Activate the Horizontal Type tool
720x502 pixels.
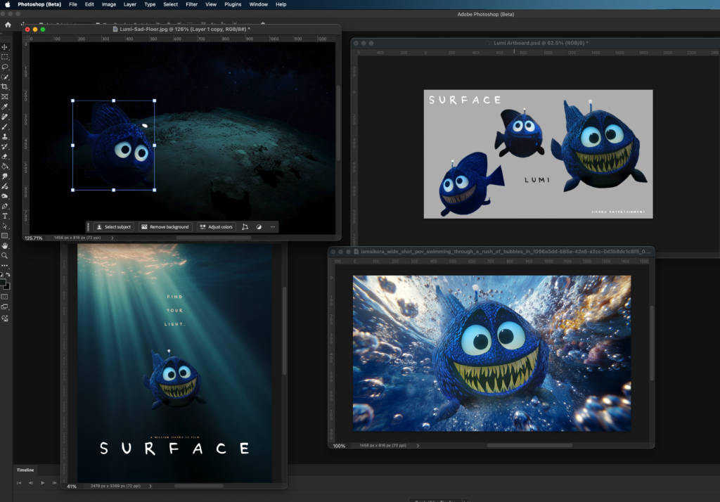pos(5,216)
